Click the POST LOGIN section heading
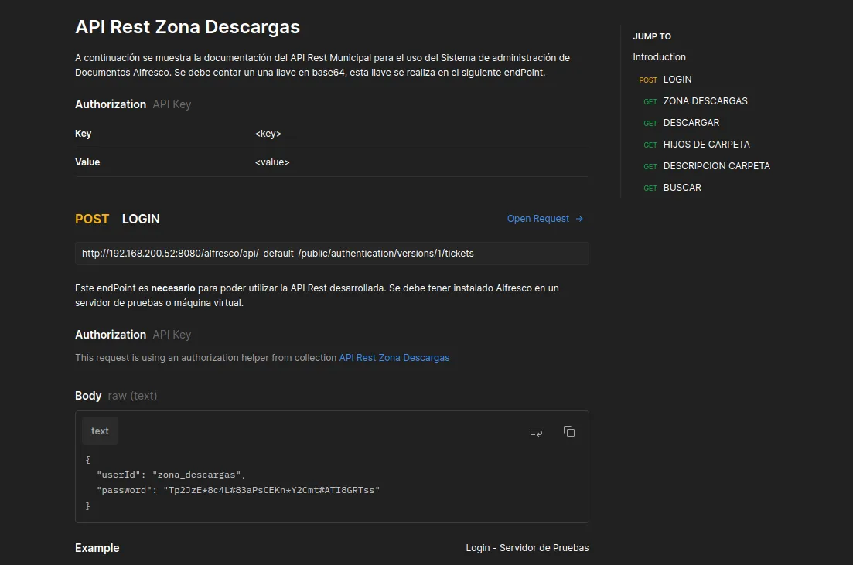This screenshot has width=853, height=565. pos(118,220)
